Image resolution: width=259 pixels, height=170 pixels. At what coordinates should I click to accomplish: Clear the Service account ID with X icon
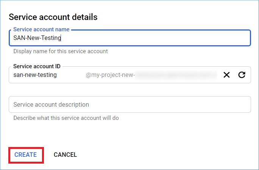click(x=226, y=75)
